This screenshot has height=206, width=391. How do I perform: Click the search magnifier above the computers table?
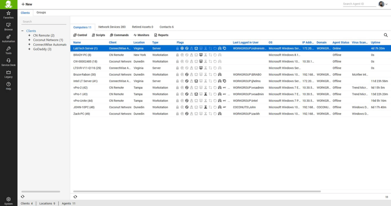pos(386,35)
